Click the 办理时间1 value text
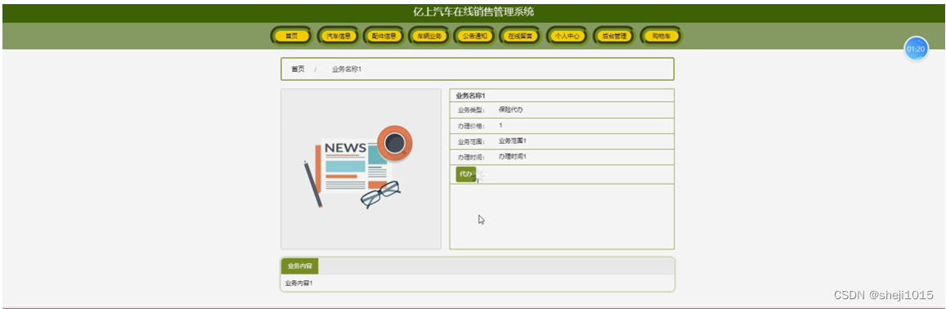The image size is (946, 309). [512, 156]
